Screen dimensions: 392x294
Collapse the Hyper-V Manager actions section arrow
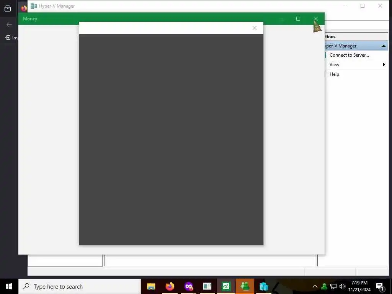pos(384,46)
